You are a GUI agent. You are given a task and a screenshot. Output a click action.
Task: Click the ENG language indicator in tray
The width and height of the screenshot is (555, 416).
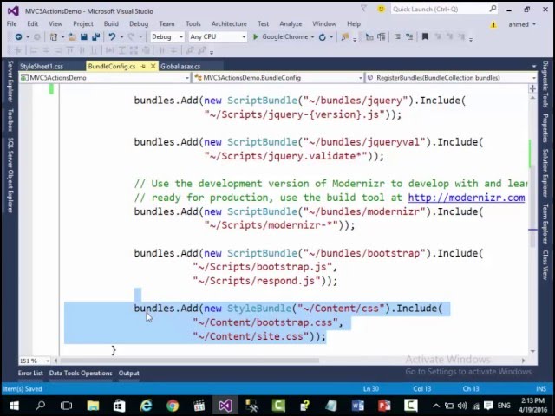pos(504,406)
